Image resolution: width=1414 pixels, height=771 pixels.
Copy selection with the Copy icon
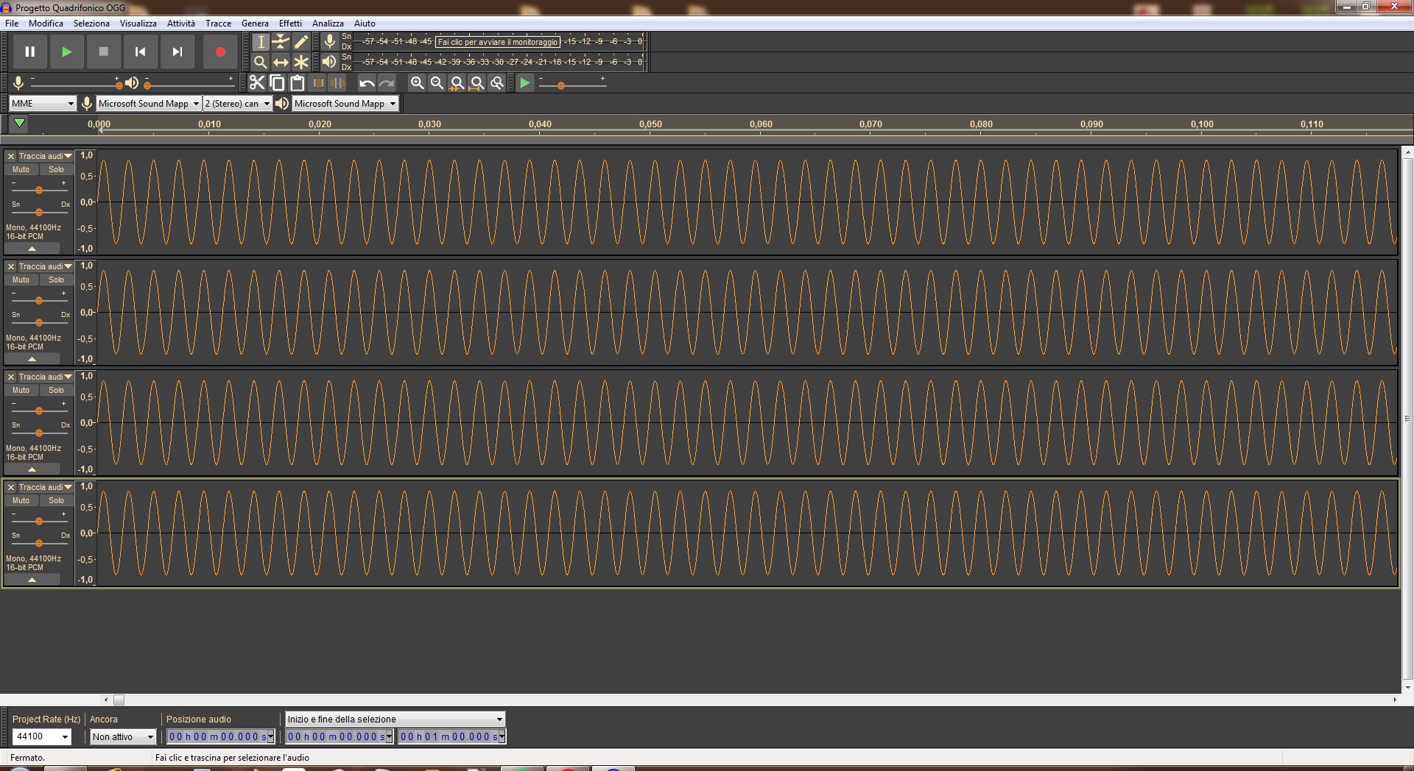(277, 83)
